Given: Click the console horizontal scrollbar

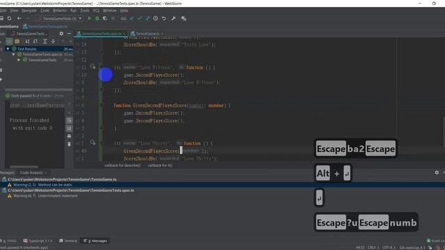Looking at the screenshot, I should 24,167.
